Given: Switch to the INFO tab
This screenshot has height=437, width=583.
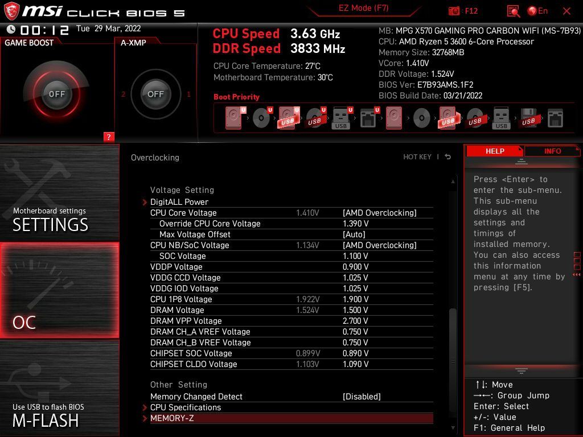Looking at the screenshot, I should click(x=552, y=151).
